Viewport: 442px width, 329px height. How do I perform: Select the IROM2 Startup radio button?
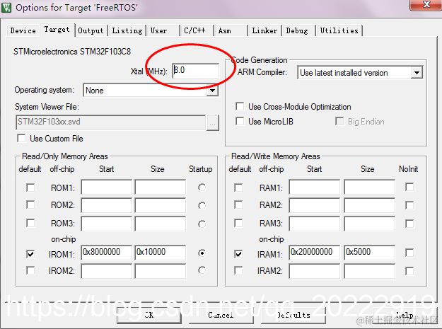coord(202,270)
